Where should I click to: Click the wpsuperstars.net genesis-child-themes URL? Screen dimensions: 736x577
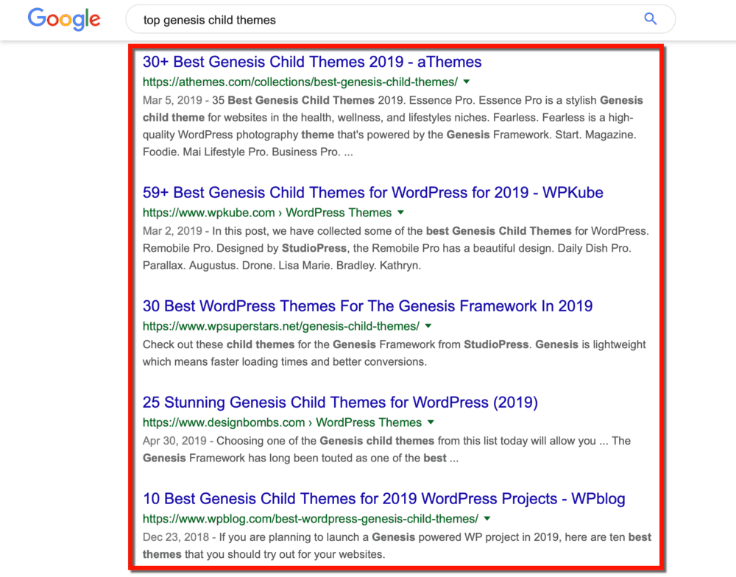(281, 326)
